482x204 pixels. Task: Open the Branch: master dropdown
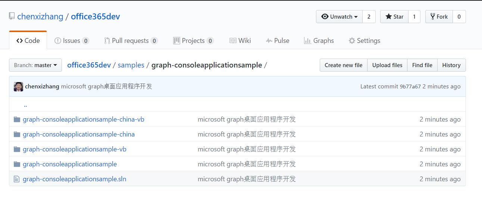pyautogui.click(x=35, y=65)
